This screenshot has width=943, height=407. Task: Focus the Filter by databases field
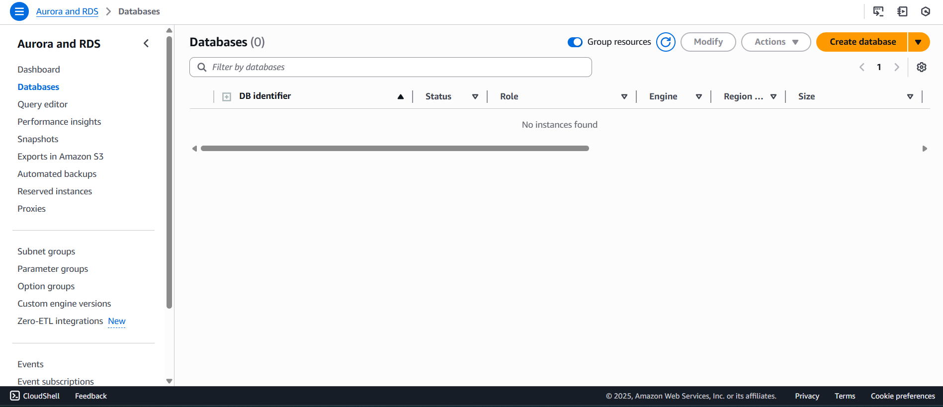(391, 67)
